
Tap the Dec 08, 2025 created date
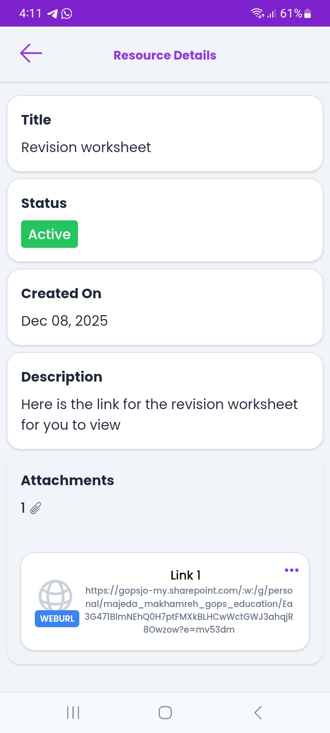[65, 321]
